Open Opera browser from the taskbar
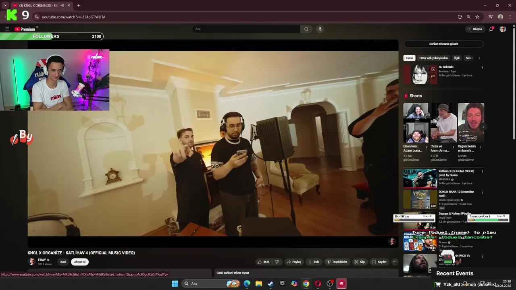 318,284
